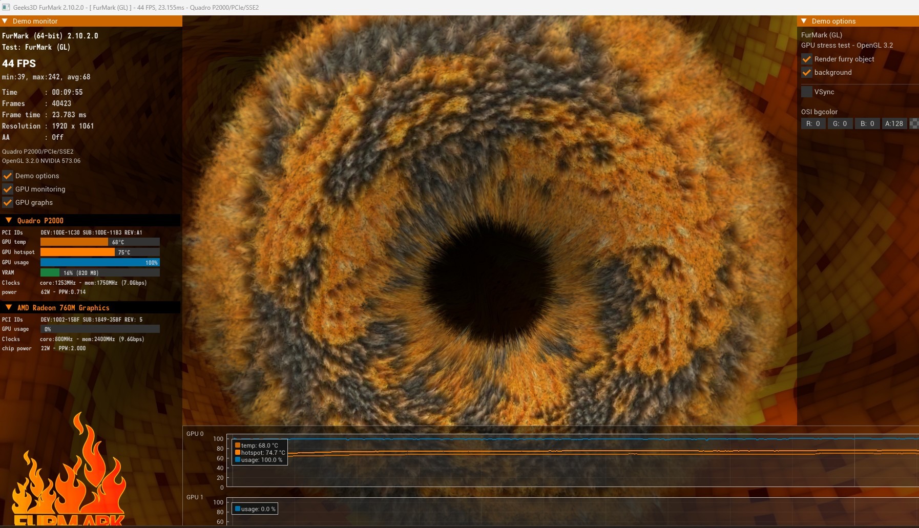Click the OSI bgcolor label
This screenshot has height=528, width=919.
[x=820, y=112]
